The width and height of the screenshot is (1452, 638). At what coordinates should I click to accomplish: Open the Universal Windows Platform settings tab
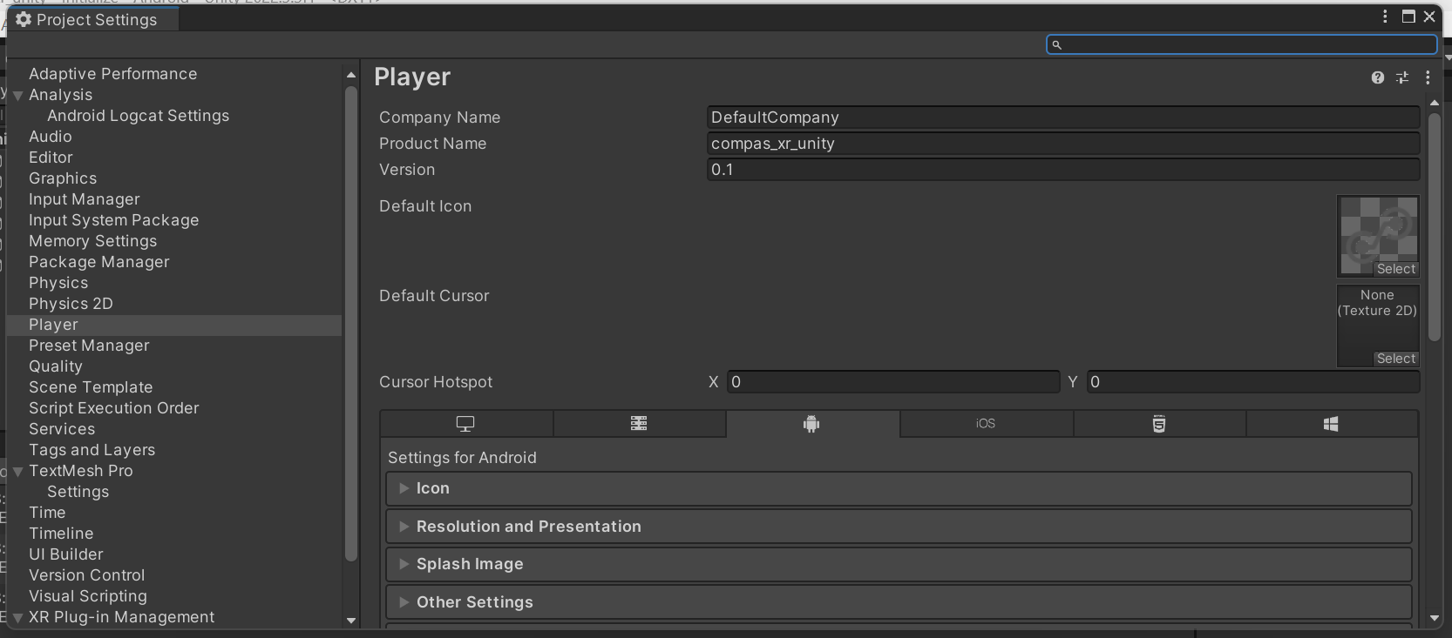(x=1331, y=424)
